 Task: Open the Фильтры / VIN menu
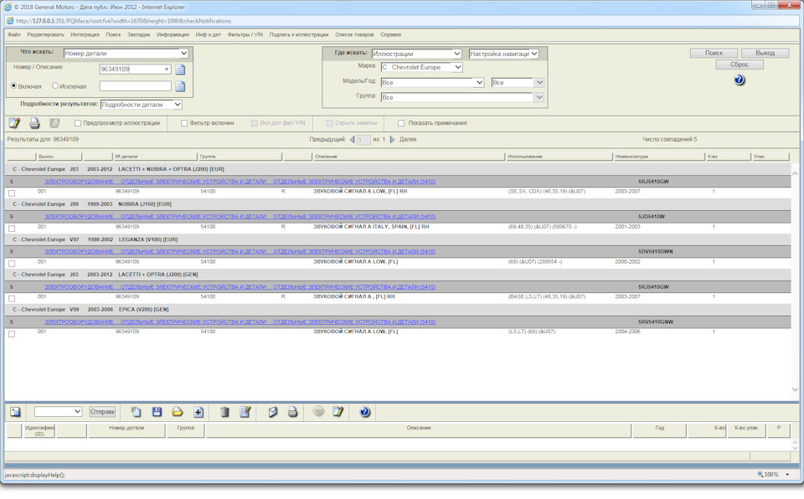point(245,34)
